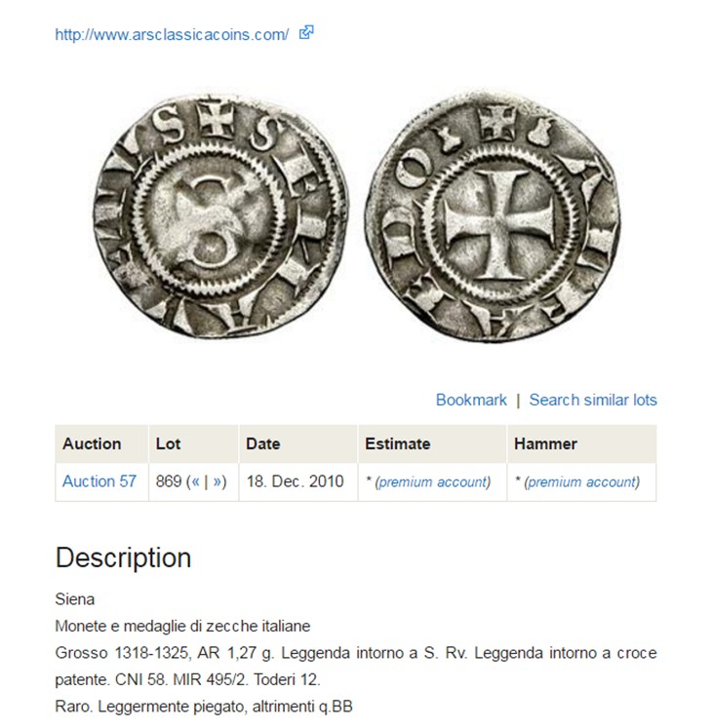This screenshot has width=714, height=728.
Task: Click the Date column header
Action: pos(262,443)
